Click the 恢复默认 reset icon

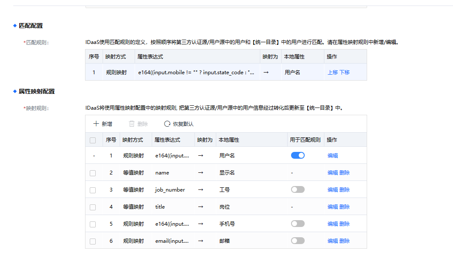(167, 124)
